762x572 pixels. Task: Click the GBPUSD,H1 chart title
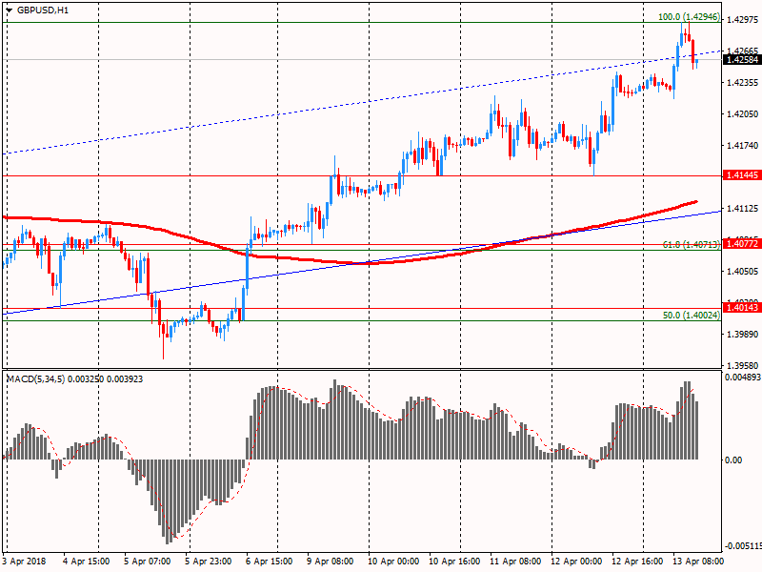tap(43, 10)
